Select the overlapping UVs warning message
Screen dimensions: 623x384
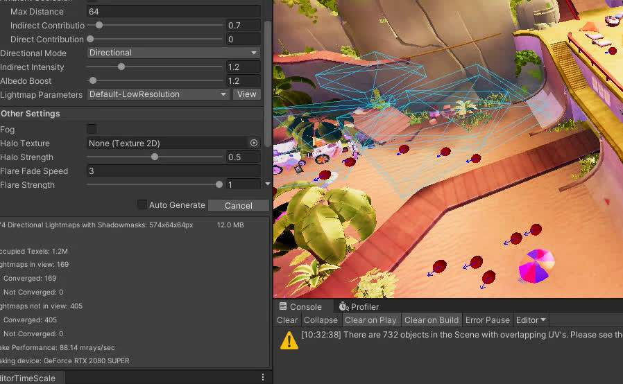click(458, 335)
